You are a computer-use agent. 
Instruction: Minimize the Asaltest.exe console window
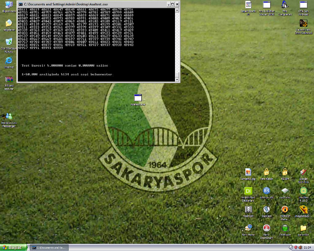[x=169, y=4]
